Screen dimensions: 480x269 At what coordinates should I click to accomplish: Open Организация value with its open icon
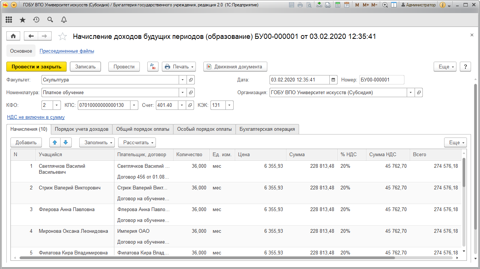tap(419, 92)
